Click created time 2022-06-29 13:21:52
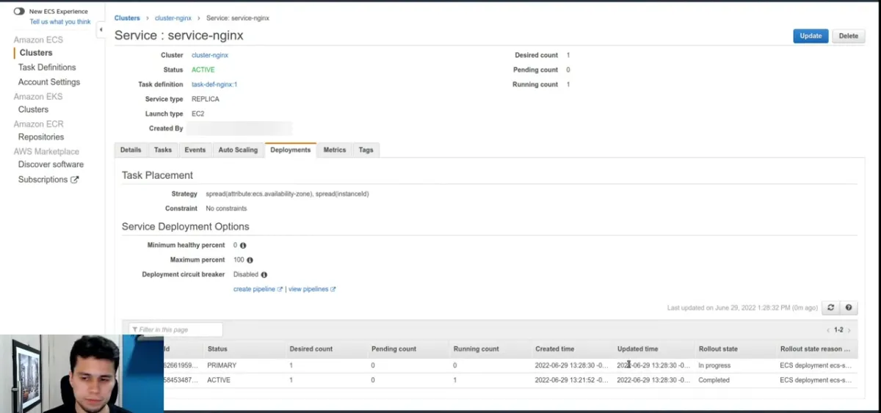This screenshot has width=881, height=413. click(x=571, y=380)
